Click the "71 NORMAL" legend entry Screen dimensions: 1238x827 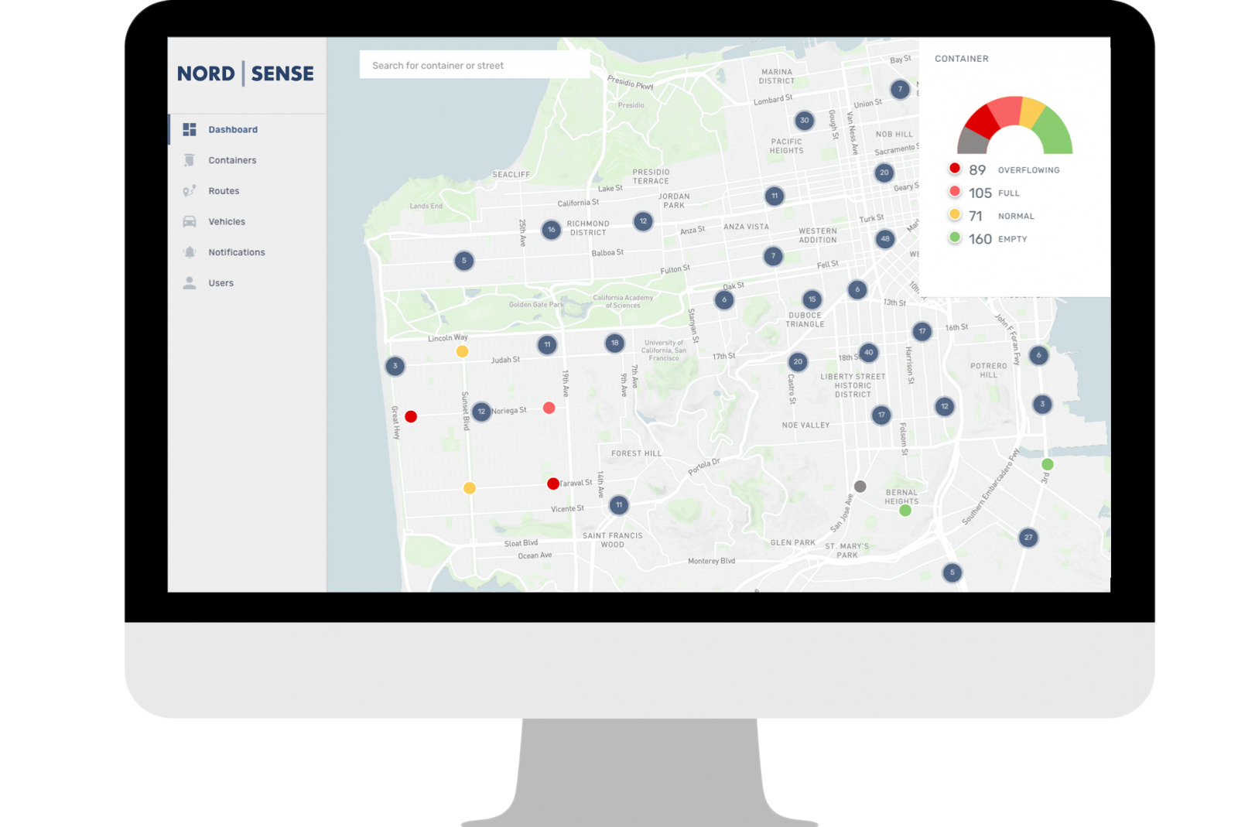tap(991, 216)
